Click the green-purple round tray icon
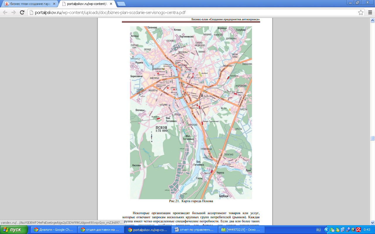Image resolution: width=375 pixels, height=234 pixels. coord(353,230)
